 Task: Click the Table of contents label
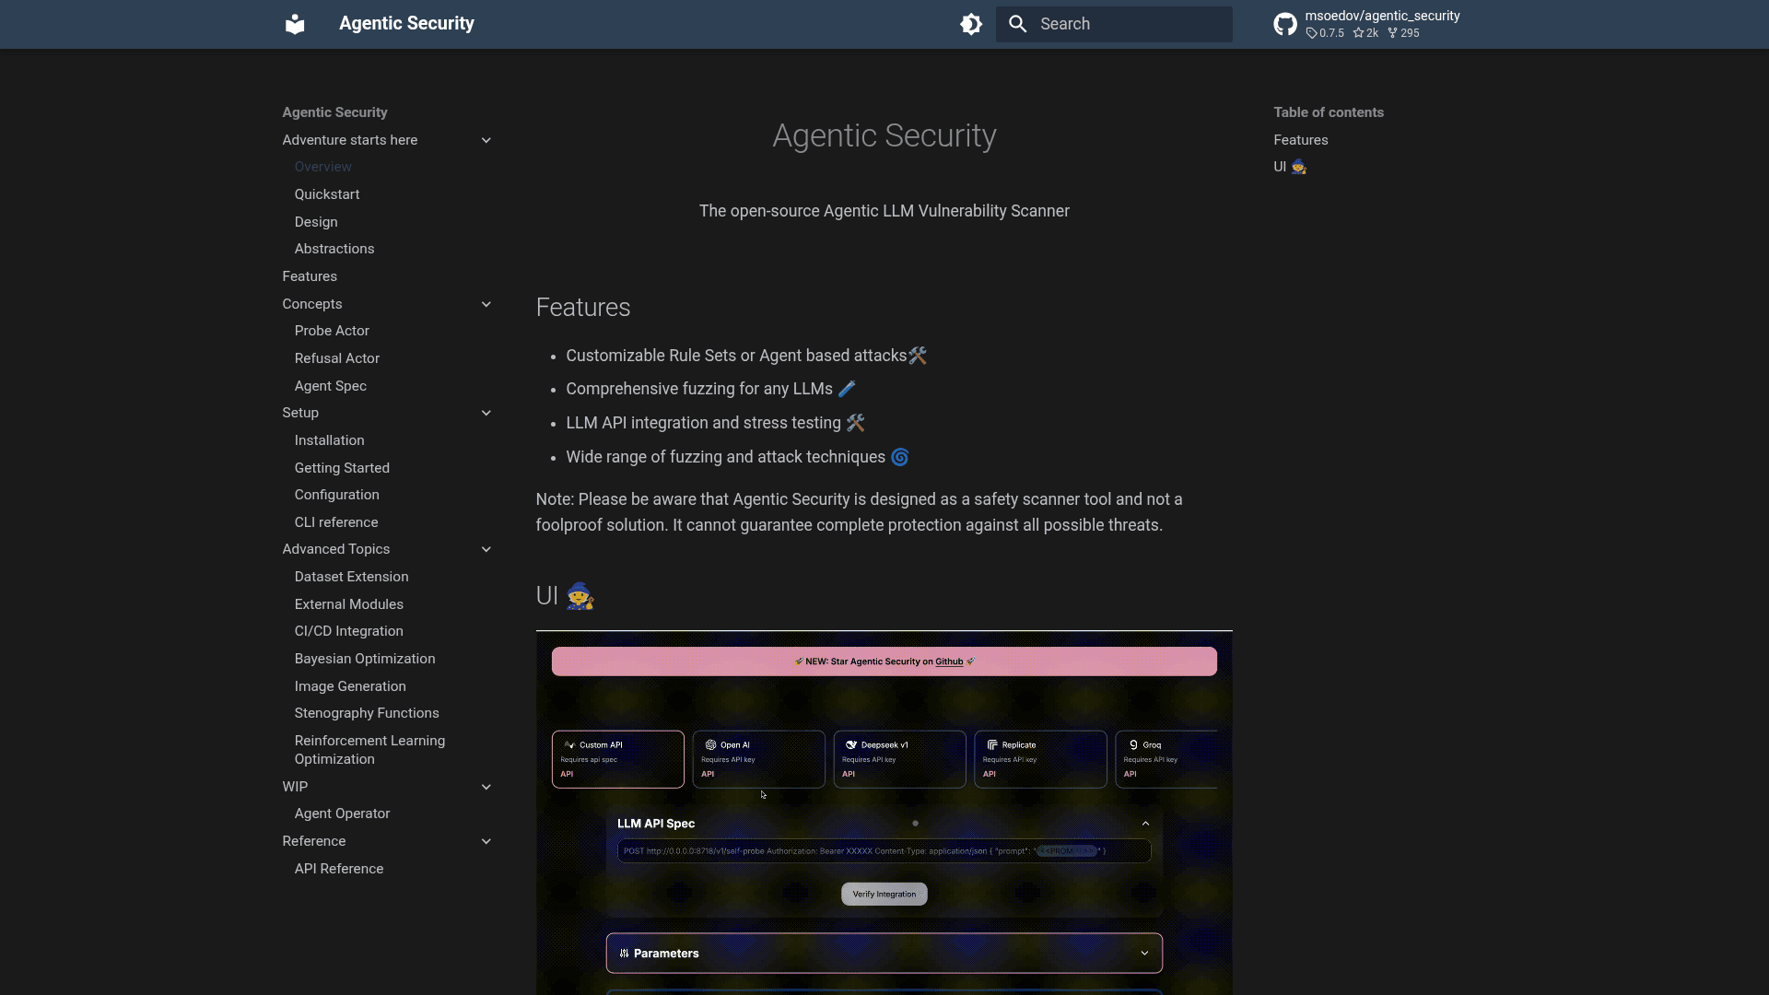[x=1329, y=112]
